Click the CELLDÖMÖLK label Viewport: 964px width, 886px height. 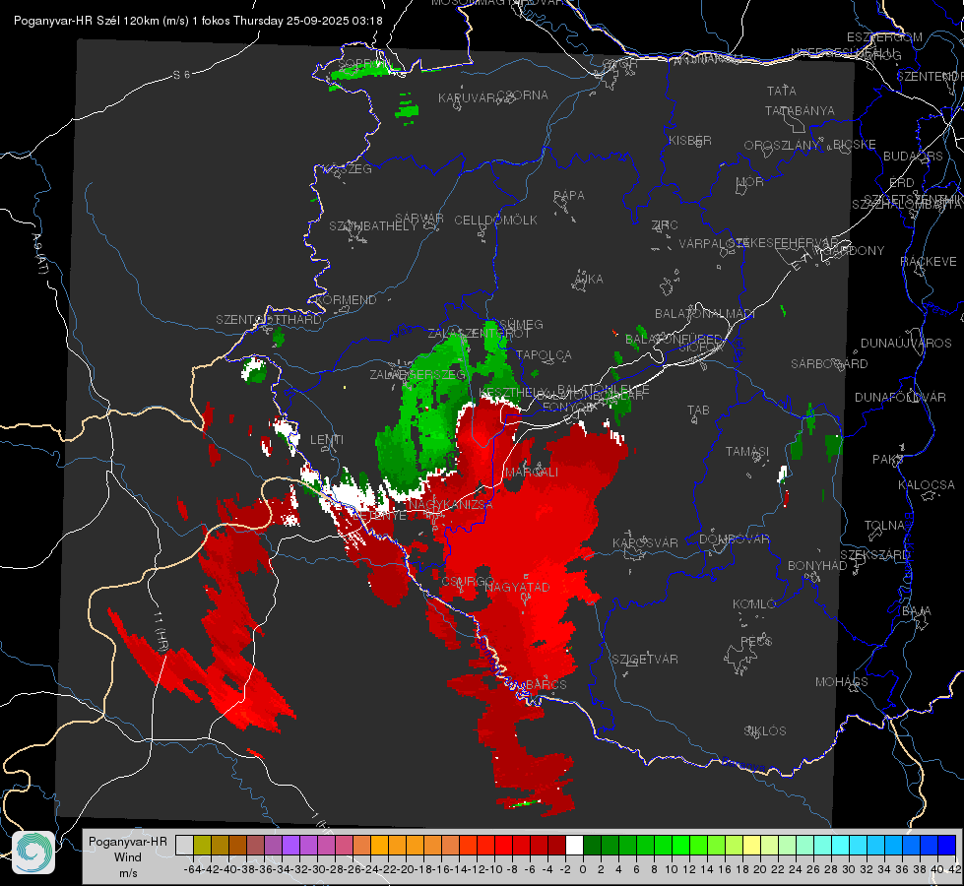click(x=495, y=220)
